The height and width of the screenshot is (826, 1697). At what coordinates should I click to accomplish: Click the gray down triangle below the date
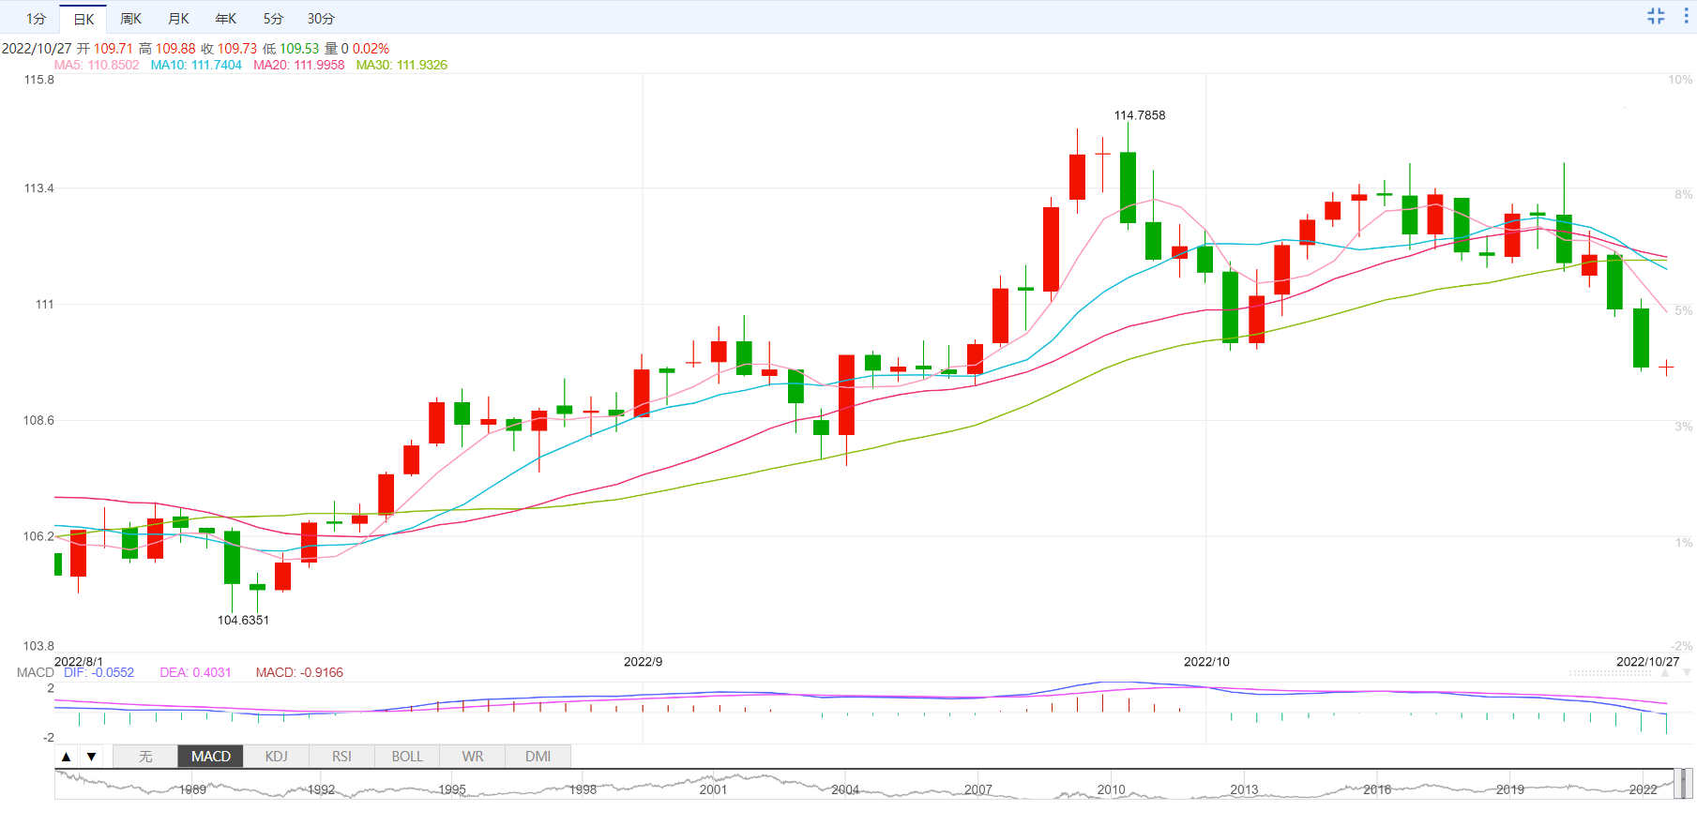pos(1687,672)
